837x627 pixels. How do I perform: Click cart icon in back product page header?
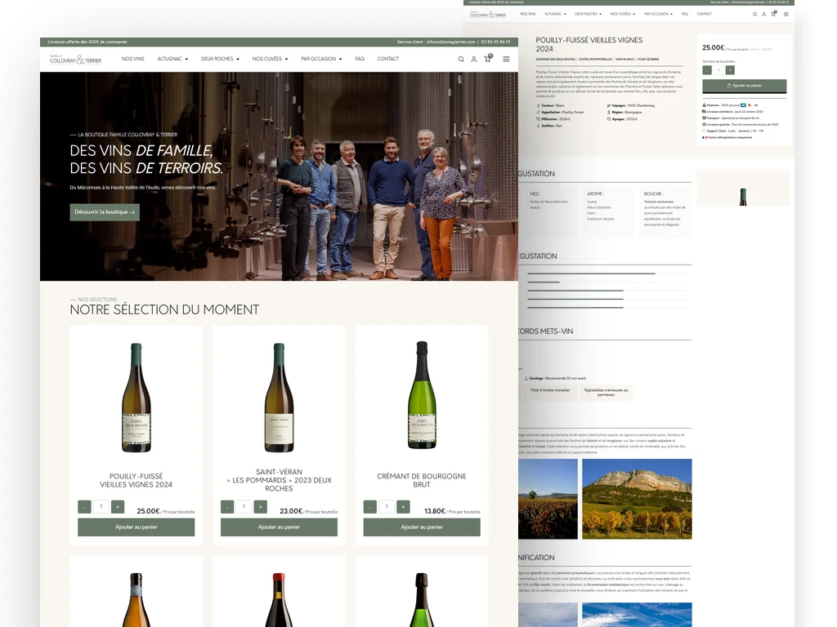[773, 14]
